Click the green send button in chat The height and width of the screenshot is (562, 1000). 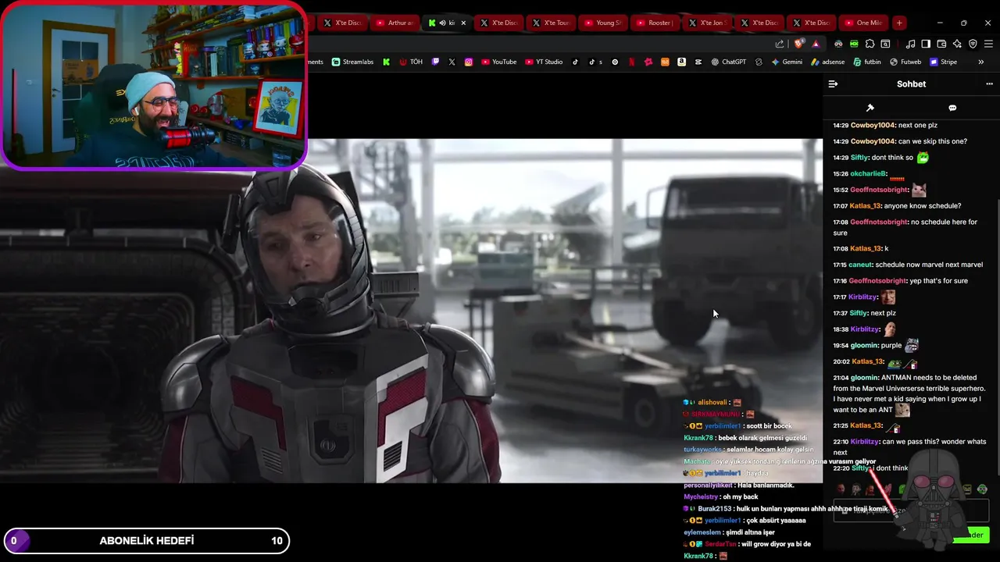click(x=970, y=535)
